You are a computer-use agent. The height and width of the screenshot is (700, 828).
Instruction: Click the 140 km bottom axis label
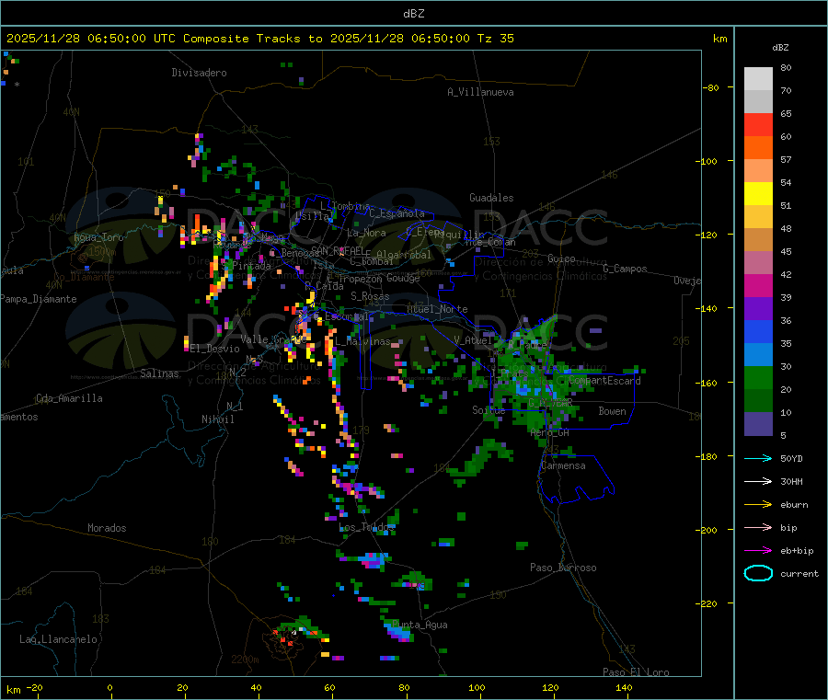(x=624, y=687)
